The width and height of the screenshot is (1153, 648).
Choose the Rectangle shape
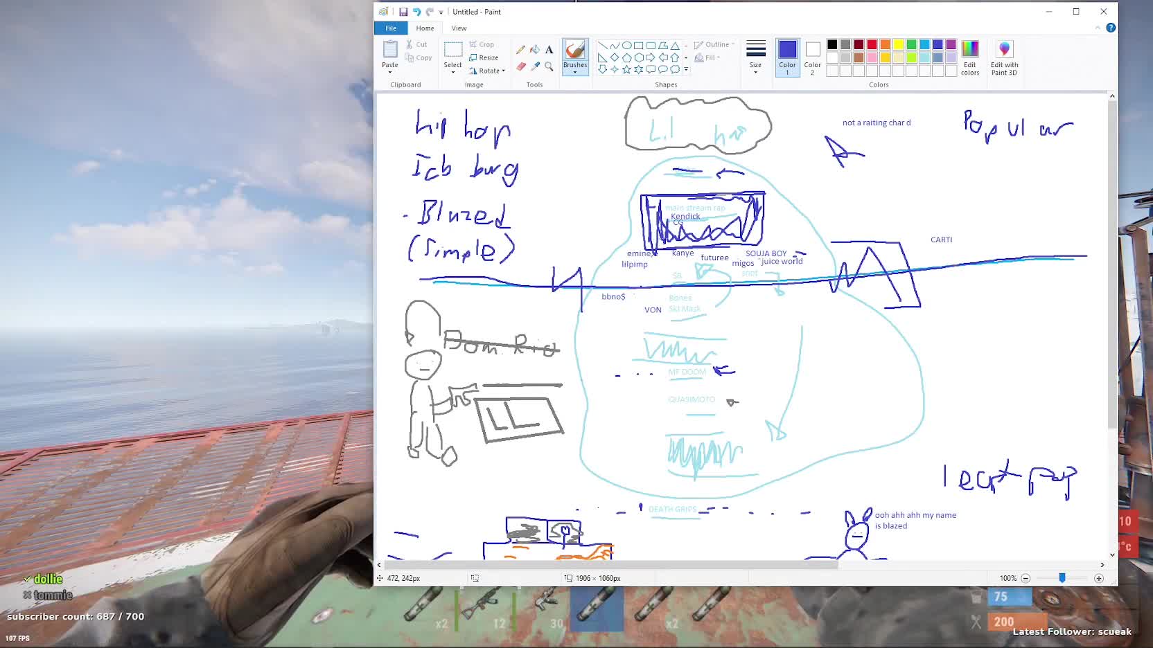[639, 46]
